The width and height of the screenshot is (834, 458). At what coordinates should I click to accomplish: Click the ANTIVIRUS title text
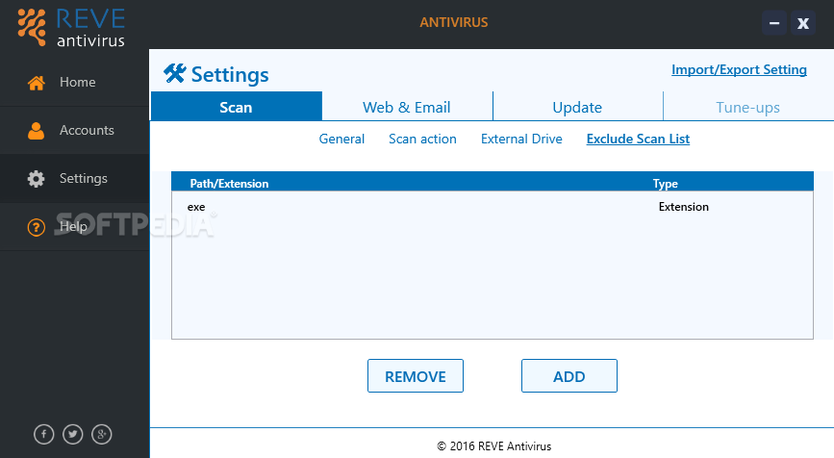coord(454,22)
